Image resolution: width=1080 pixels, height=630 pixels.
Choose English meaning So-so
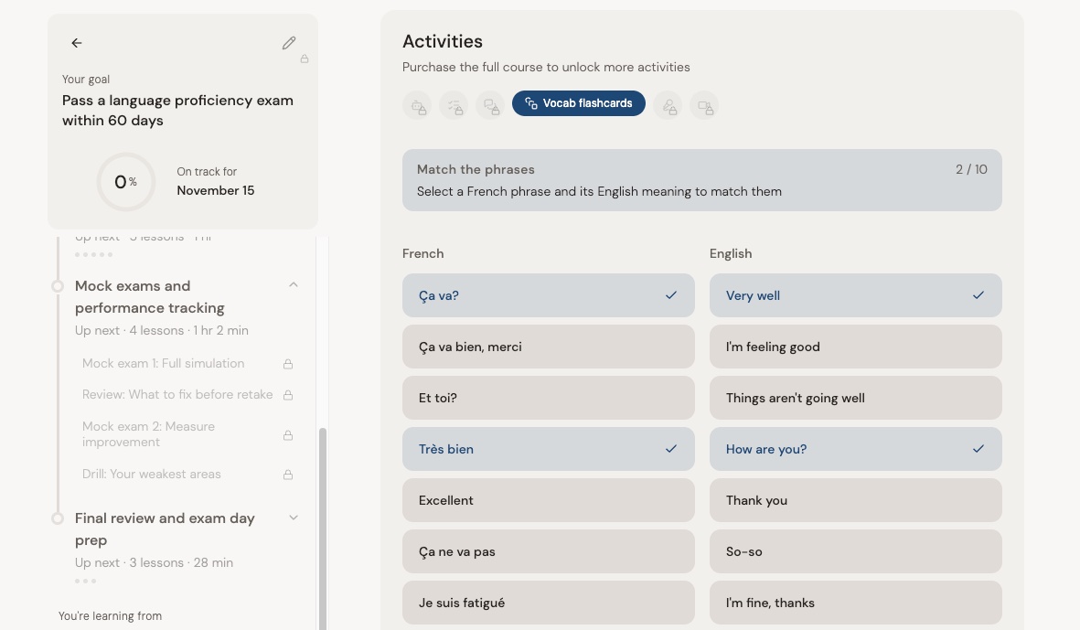(x=855, y=551)
